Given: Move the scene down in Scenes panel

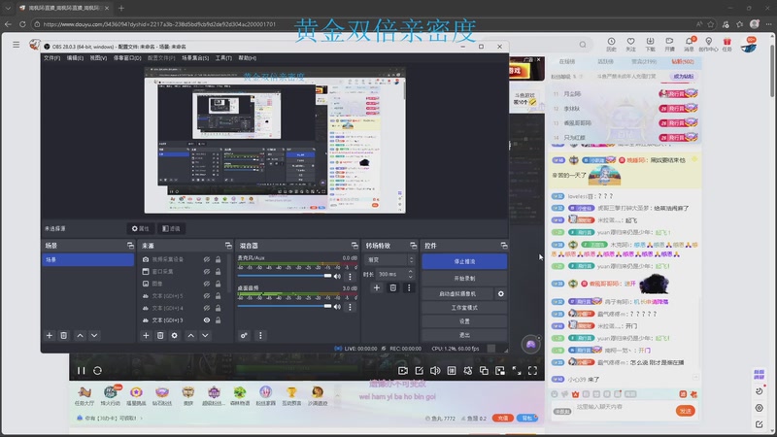Looking at the screenshot, I should [94, 335].
